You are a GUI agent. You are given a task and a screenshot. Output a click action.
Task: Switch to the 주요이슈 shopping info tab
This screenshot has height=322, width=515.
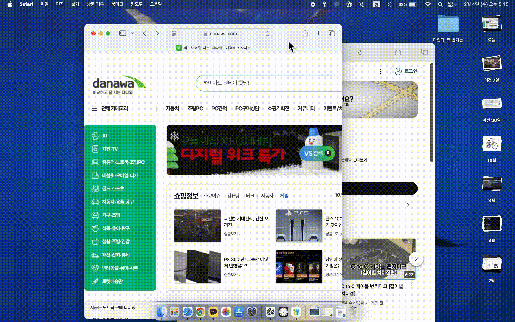click(212, 196)
